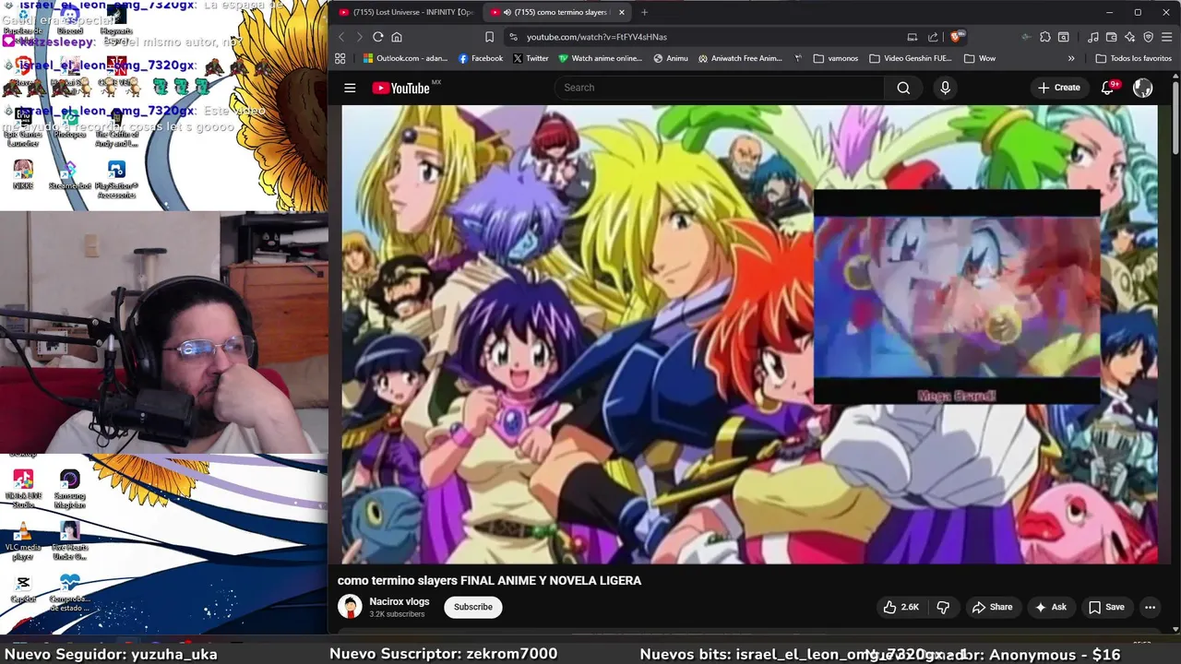
Task: Open the browser home page
Action: (397, 37)
